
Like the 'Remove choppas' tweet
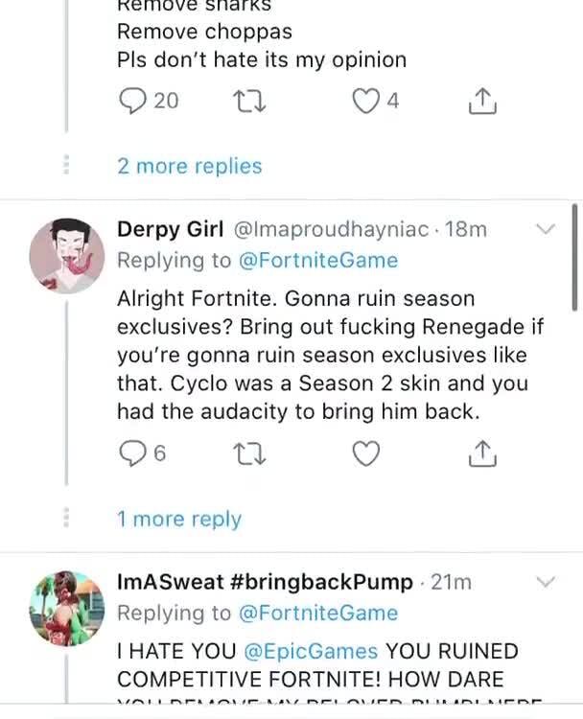365,101
